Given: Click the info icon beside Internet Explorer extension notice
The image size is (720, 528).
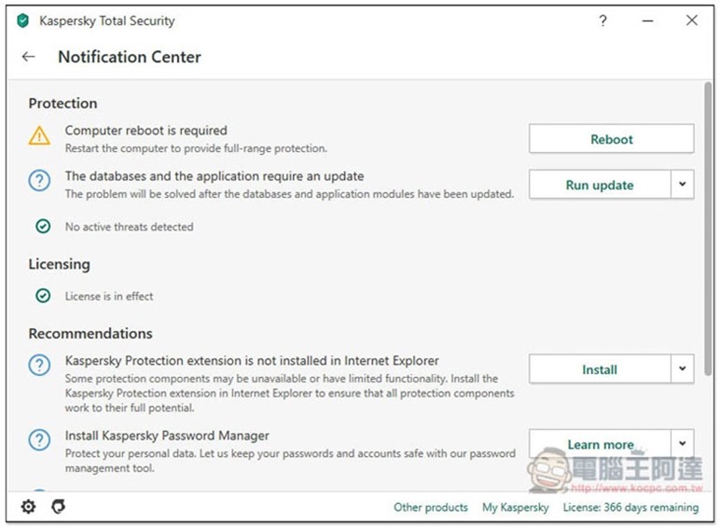Looking at the screenshot, I should click(x=39, y=366).
